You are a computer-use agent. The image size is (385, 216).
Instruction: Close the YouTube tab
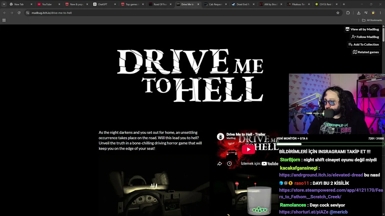[59, 4]
